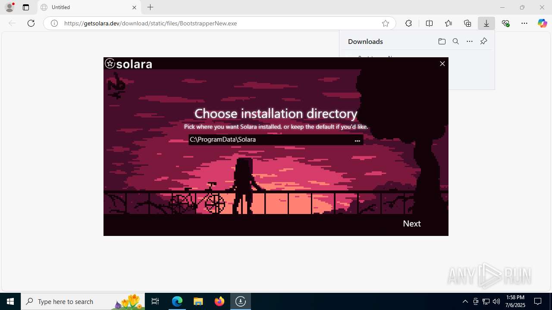Open Task View

click(155, 301)
